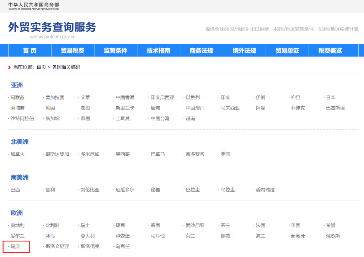Select the 约旦 link
The width and height of the screenshot is (364, 257).
tap(295, 97)
